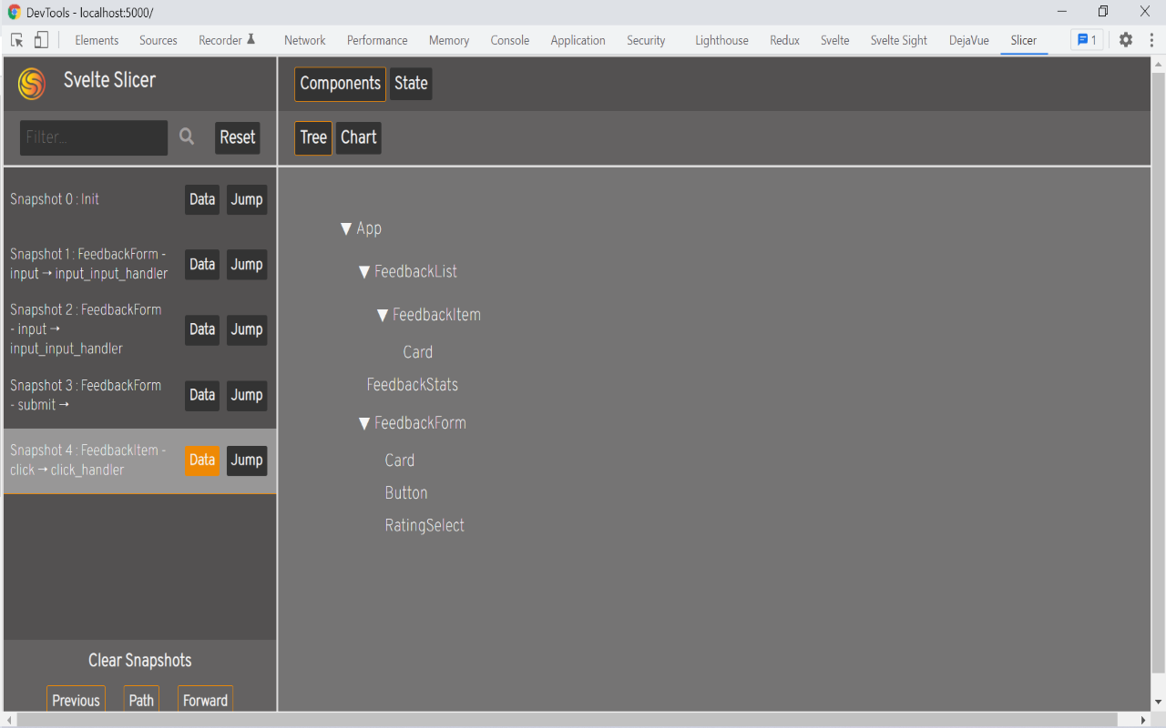
Task: Click the Forward button
Action: pos(205,699)
